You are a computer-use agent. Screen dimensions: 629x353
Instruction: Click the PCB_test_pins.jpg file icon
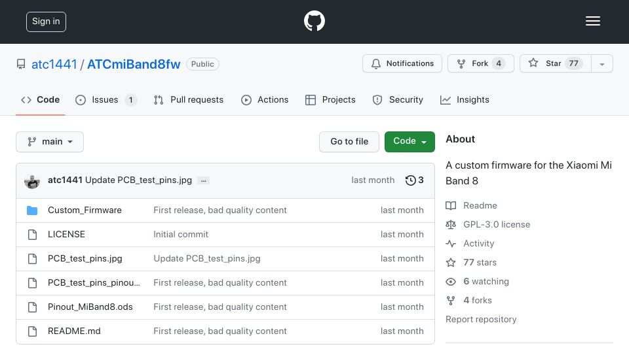[x=33, y=259]
